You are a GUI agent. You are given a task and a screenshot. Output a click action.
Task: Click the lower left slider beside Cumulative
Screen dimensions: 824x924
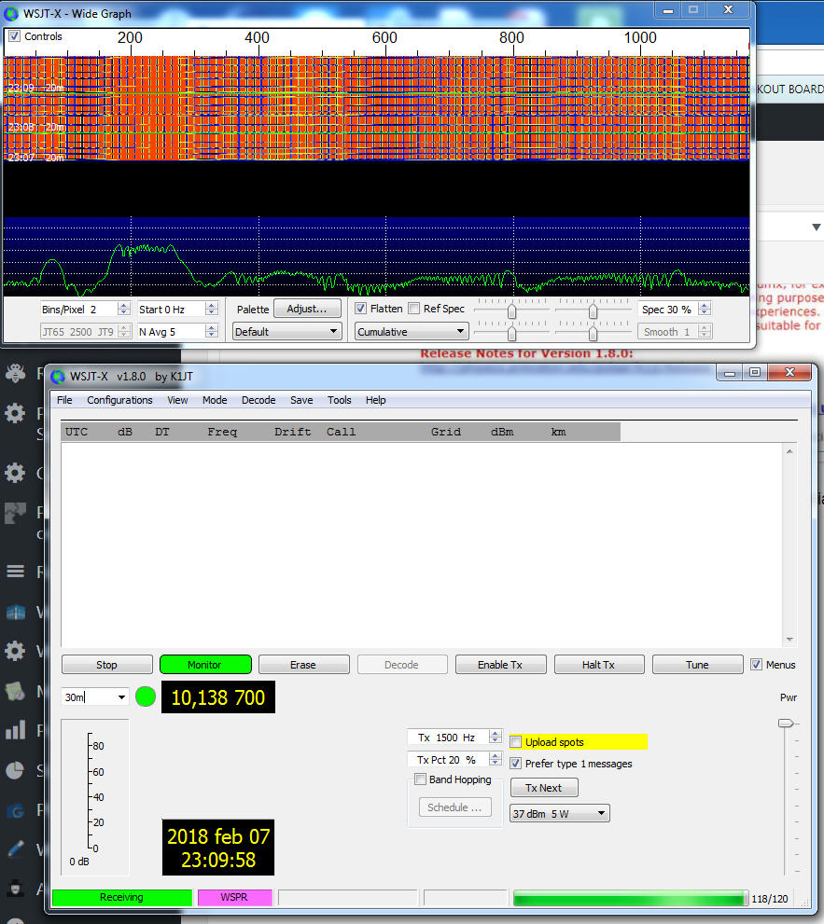pos(512,333)
